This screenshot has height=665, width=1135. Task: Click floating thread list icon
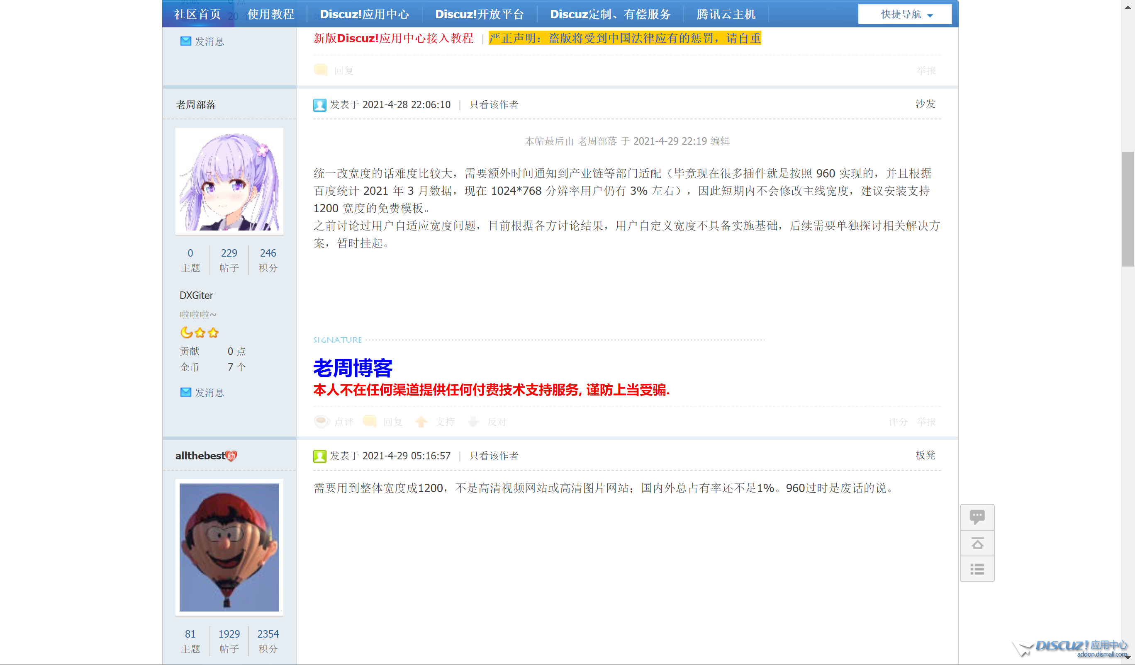tap(977, 570)
